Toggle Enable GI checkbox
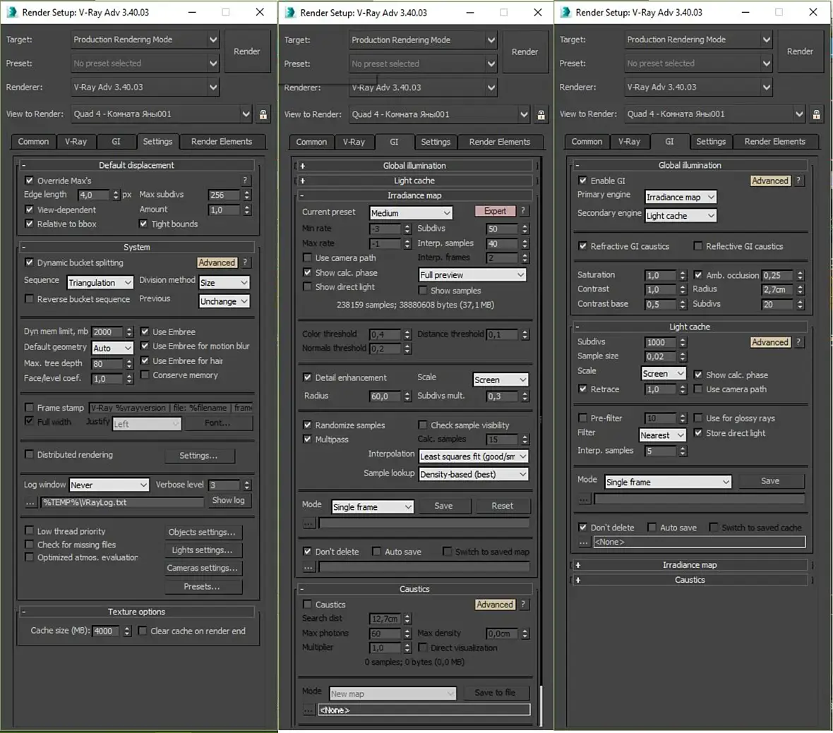Viewport: 833px width, 733px height. pyautogui.click(x=583, y=181)
